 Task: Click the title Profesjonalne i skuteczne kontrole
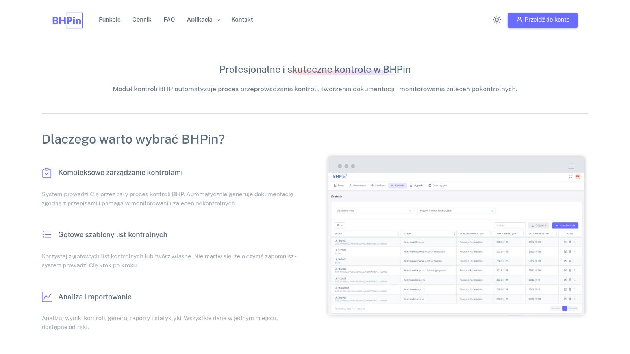click(x=315, y=70)
